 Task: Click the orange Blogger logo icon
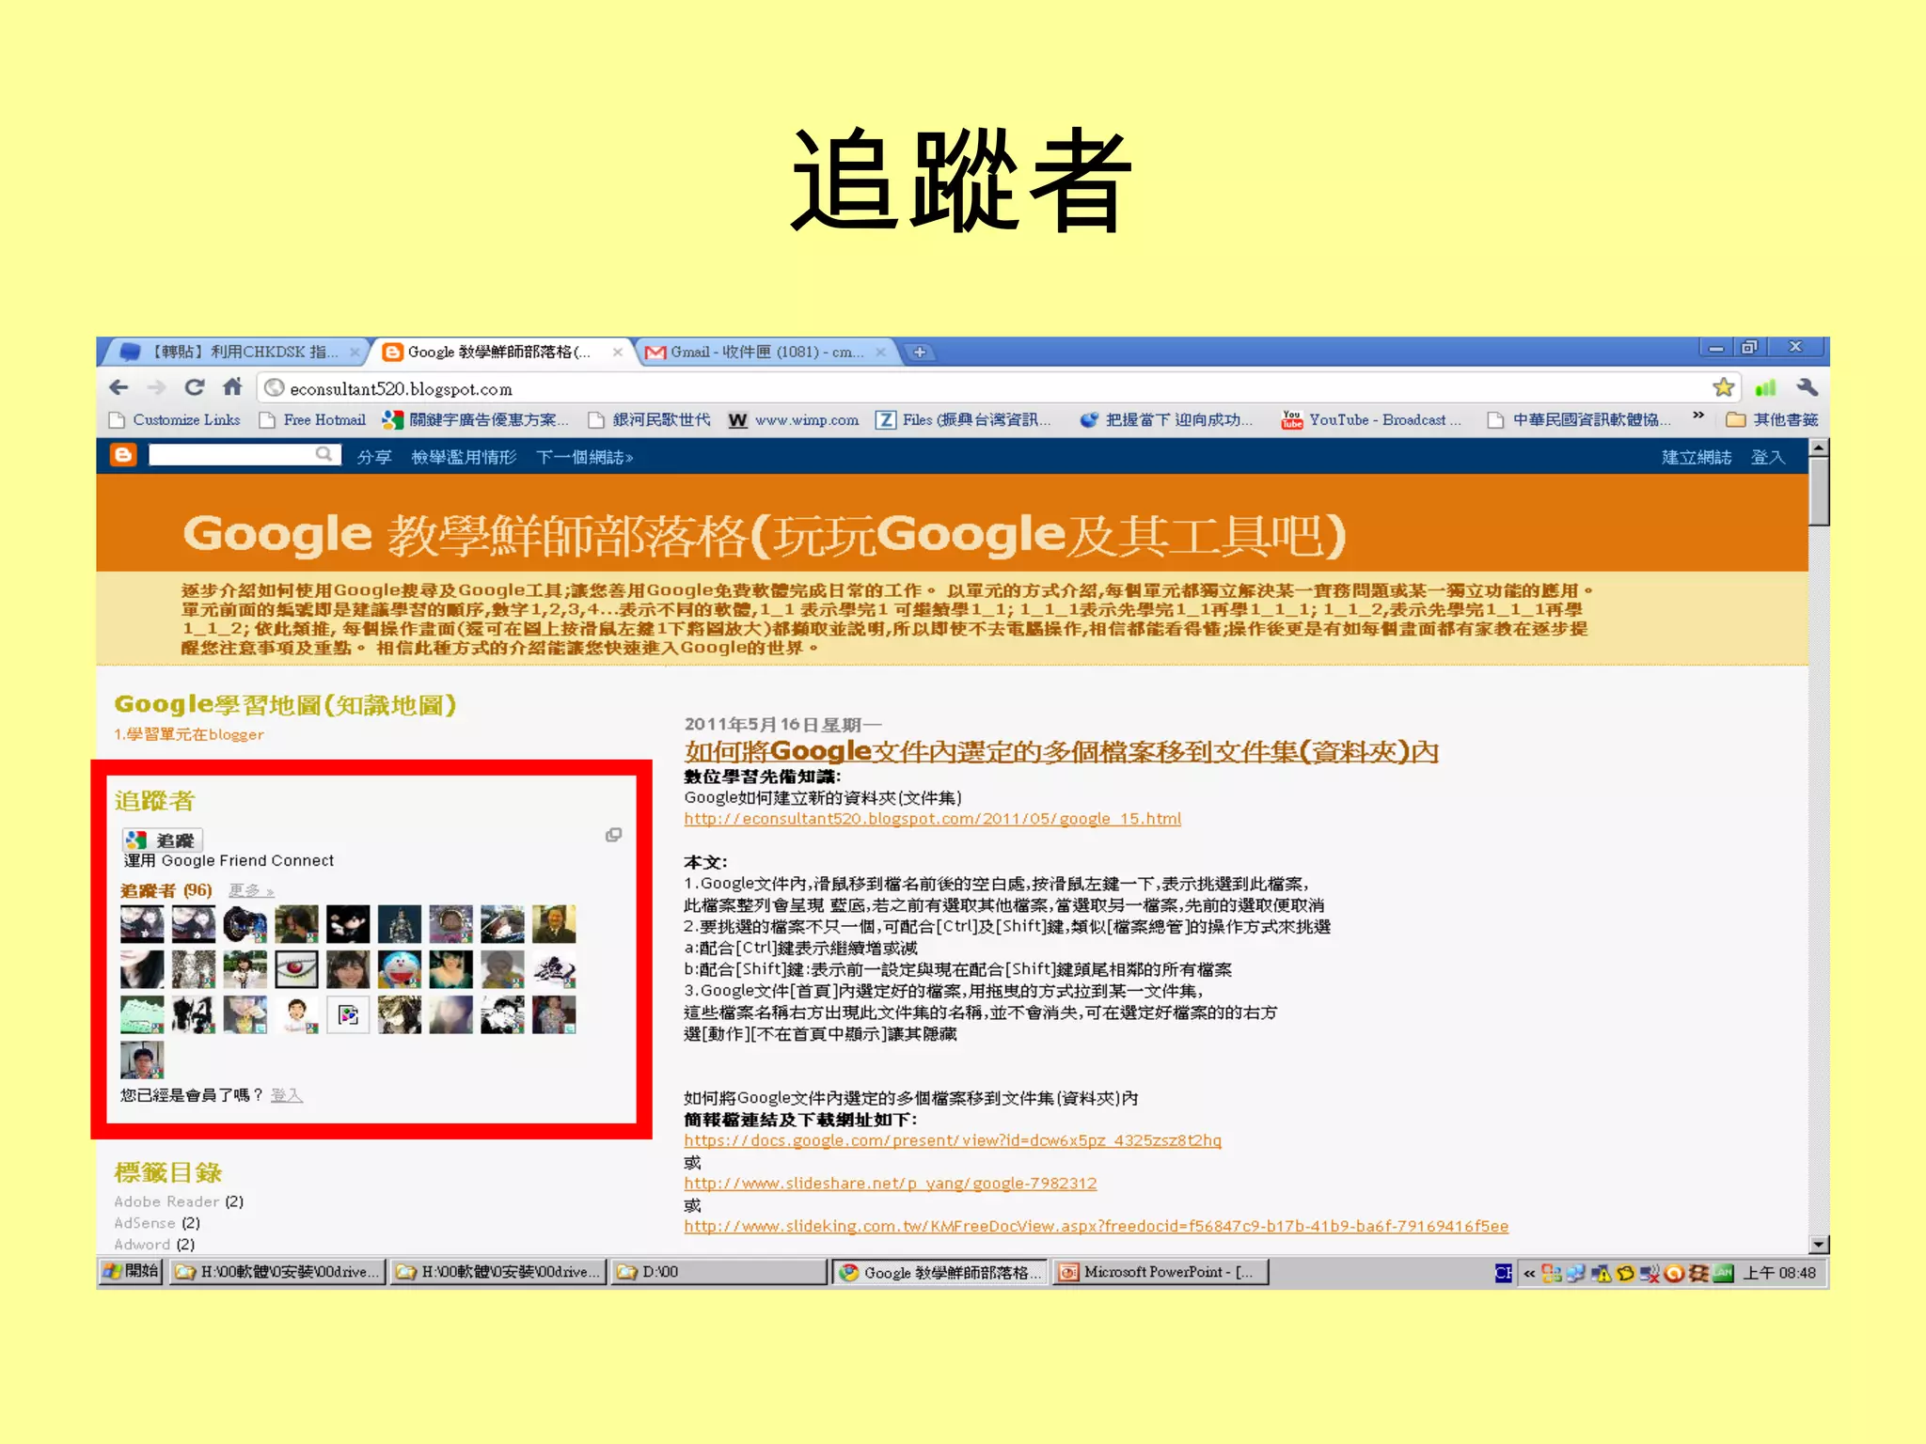[123, 456]
